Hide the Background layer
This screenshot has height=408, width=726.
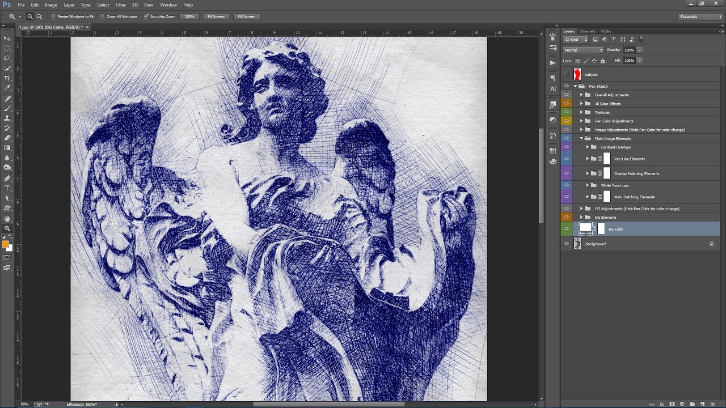[x=566, y=244]
